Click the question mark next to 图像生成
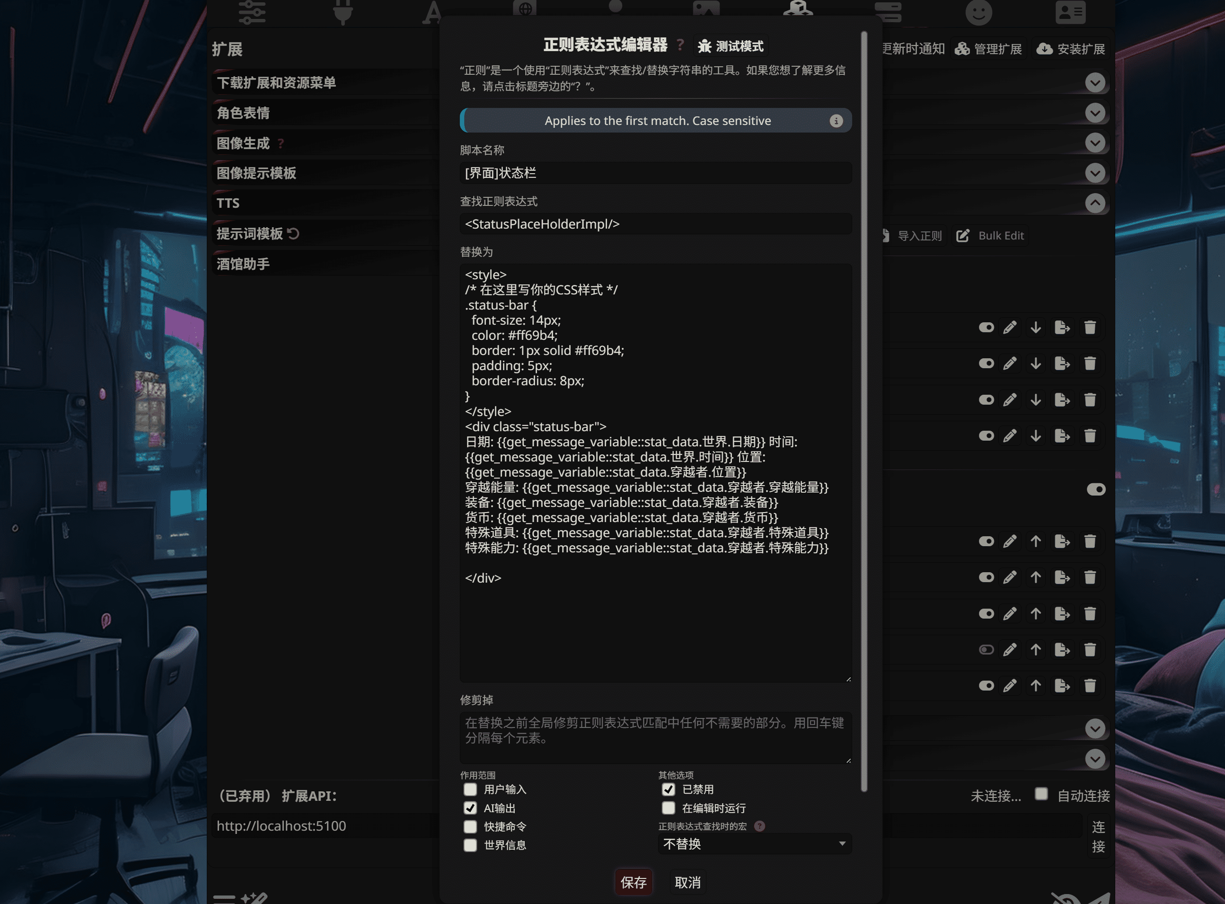This screenshot has width=1225, height=904. click(x=281, y=143)
